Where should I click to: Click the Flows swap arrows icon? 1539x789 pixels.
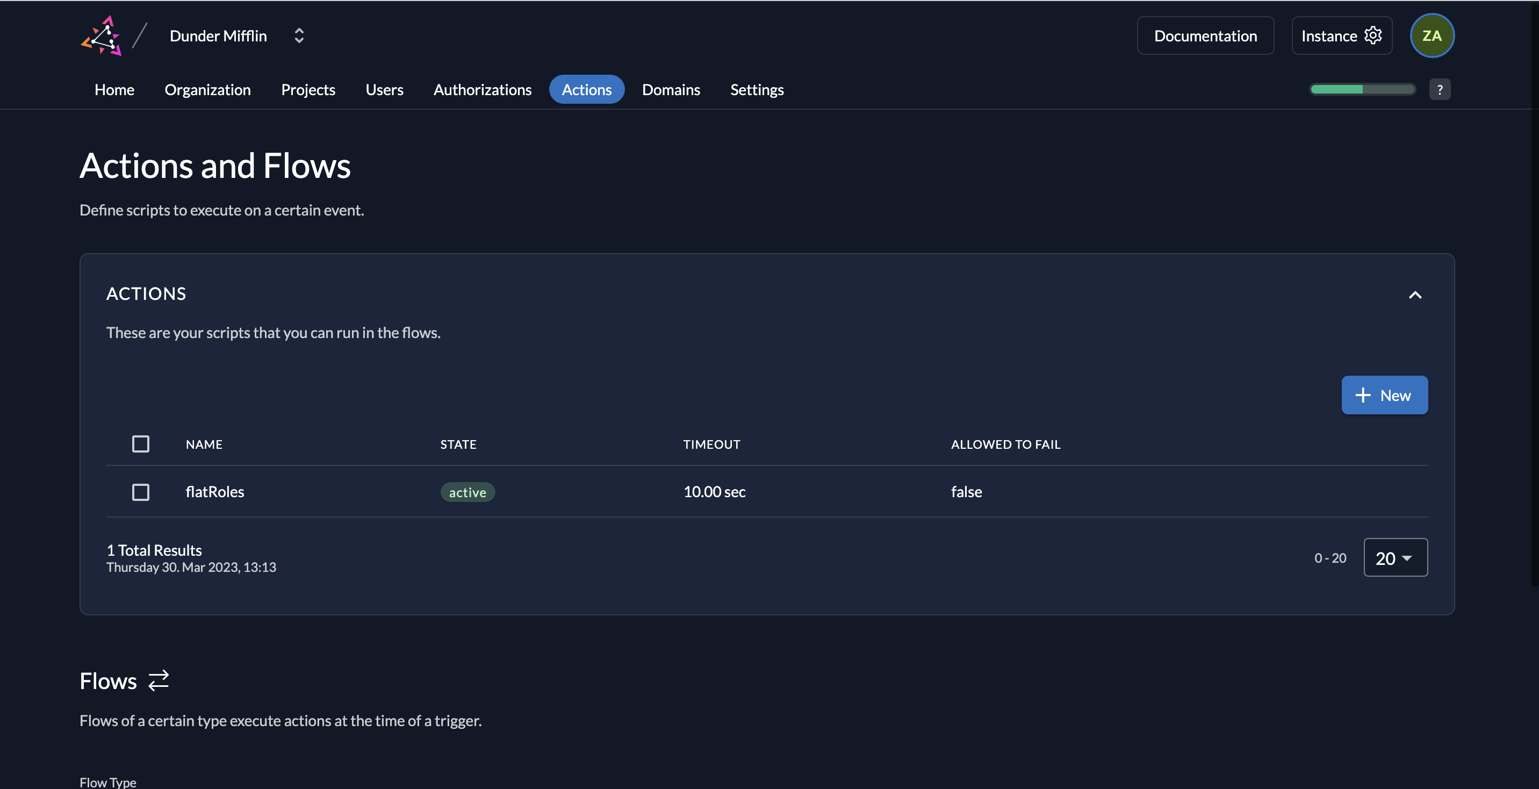pyautogui.click(x=159, y=680)
